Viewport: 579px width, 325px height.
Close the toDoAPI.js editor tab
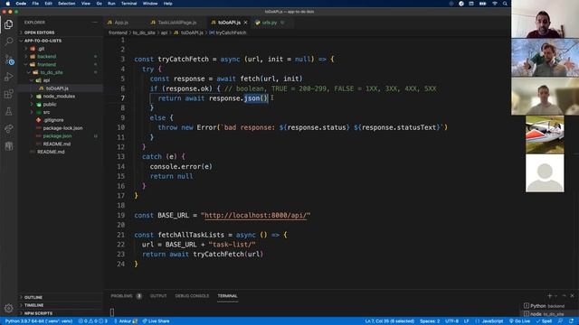click(245, 23)
